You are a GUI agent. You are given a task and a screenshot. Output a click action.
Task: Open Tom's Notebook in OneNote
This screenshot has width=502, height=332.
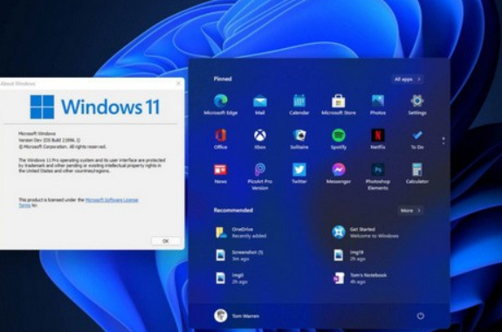[360, 278]
